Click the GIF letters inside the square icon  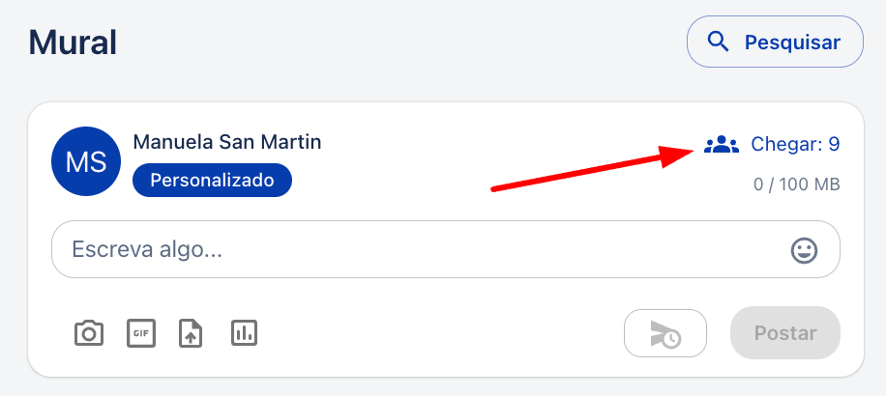coord(140,333)
